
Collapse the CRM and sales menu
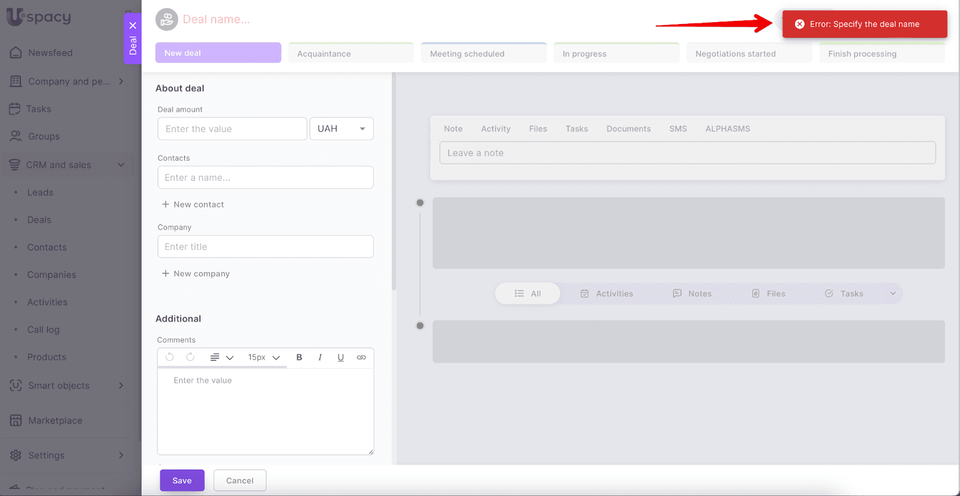point(121,165)
